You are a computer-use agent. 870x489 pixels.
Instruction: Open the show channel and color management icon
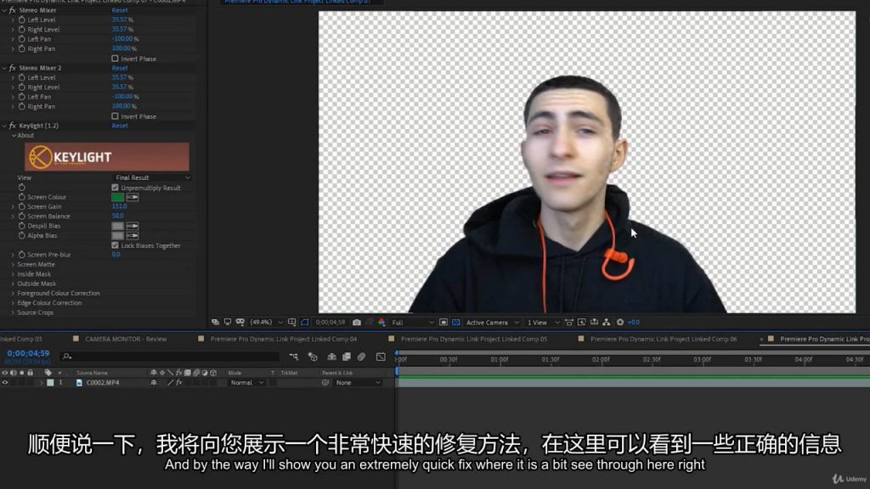(x=381, y=322)
